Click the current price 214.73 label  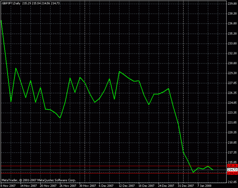(232, 170)
